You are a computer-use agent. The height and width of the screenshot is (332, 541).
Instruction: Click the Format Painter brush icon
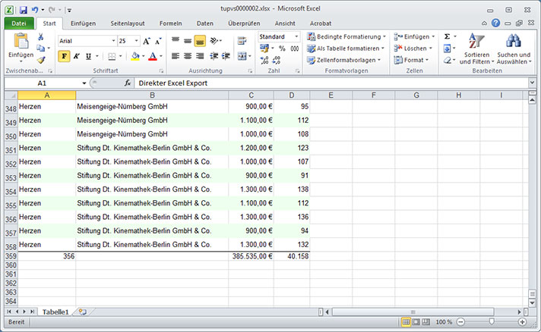[x=40, y=60]
